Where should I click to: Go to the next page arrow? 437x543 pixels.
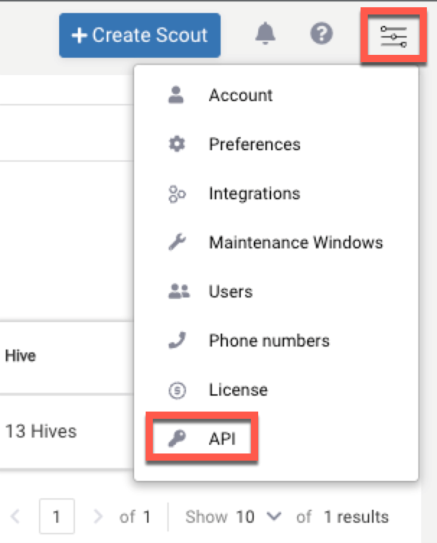[99, 517]
